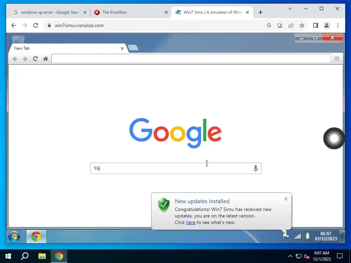The width and height of the screenshot is (351, 263).
Task: Reload the win7simu.visnalize.com page
Action: (x=36, y=25)
